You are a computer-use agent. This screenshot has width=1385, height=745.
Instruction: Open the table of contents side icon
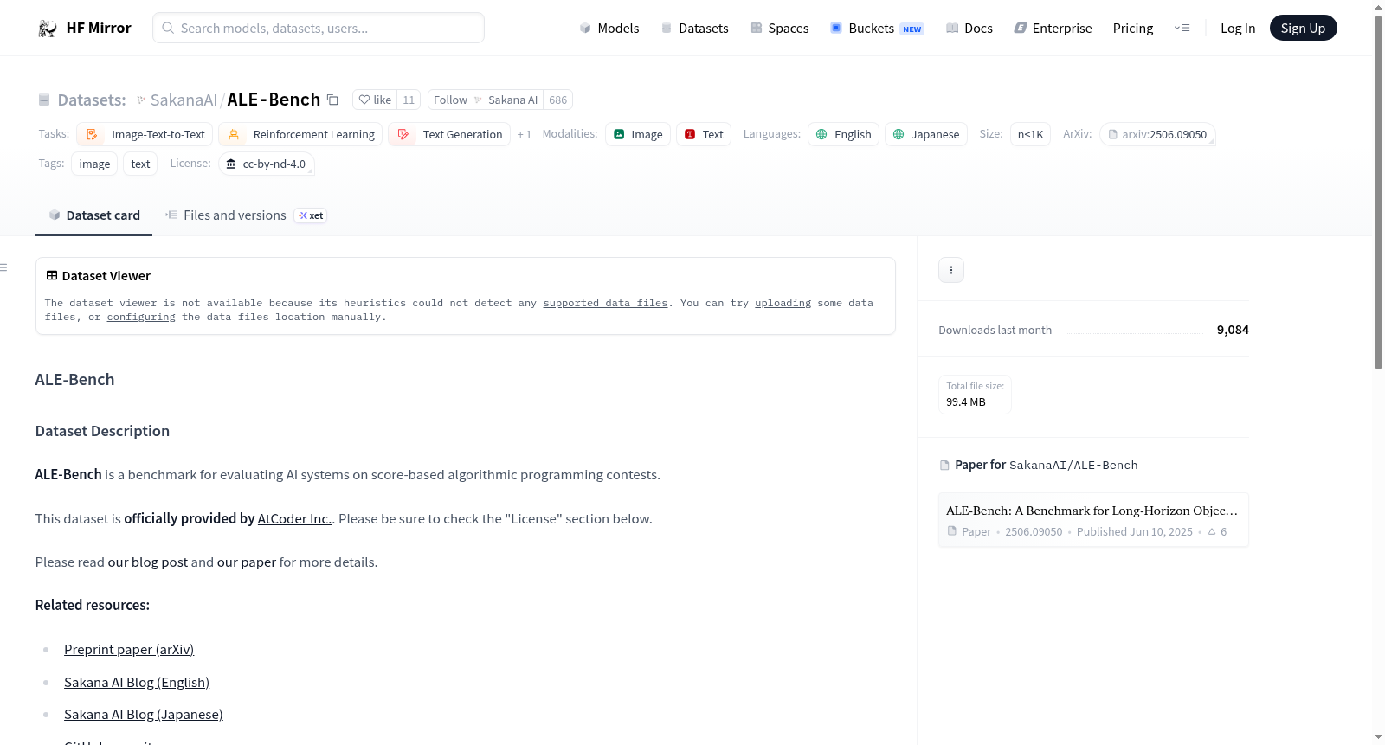point(4,267)
